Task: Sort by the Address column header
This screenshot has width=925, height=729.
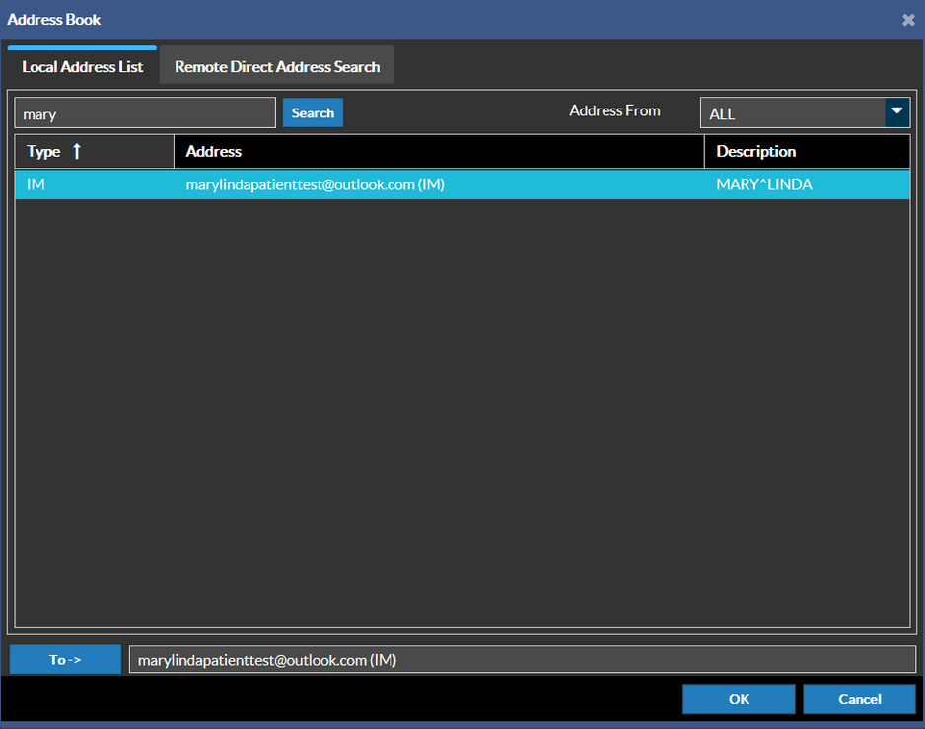Action: click(214, 151)
